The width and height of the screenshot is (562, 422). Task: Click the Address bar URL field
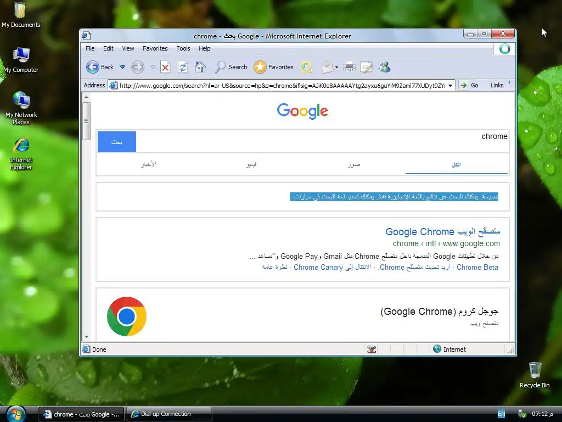(x=282, y=85)
